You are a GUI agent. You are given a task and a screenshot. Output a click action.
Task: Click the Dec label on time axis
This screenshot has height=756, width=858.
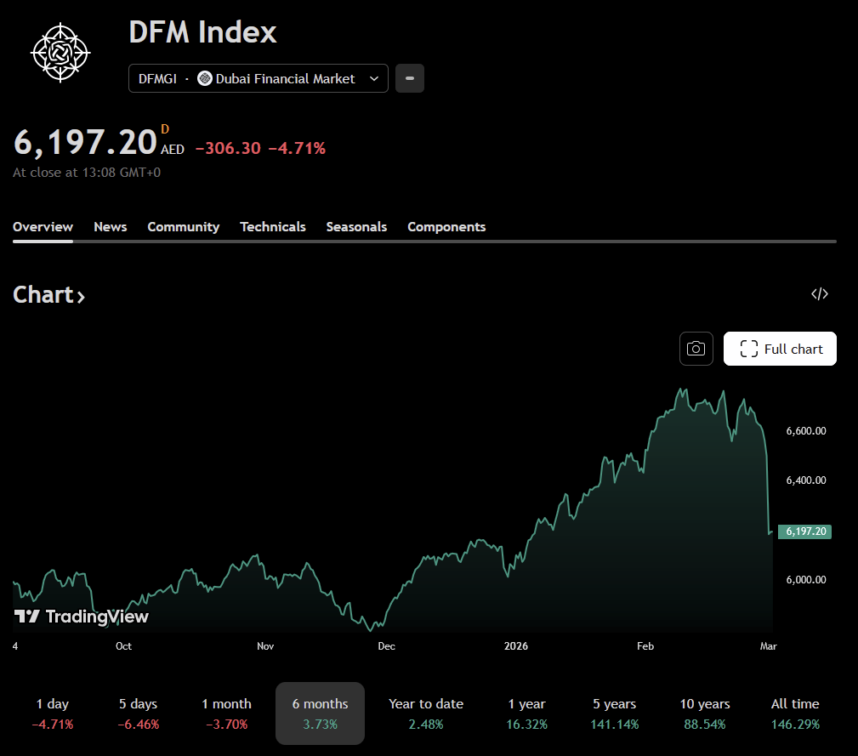coord(386,646)
